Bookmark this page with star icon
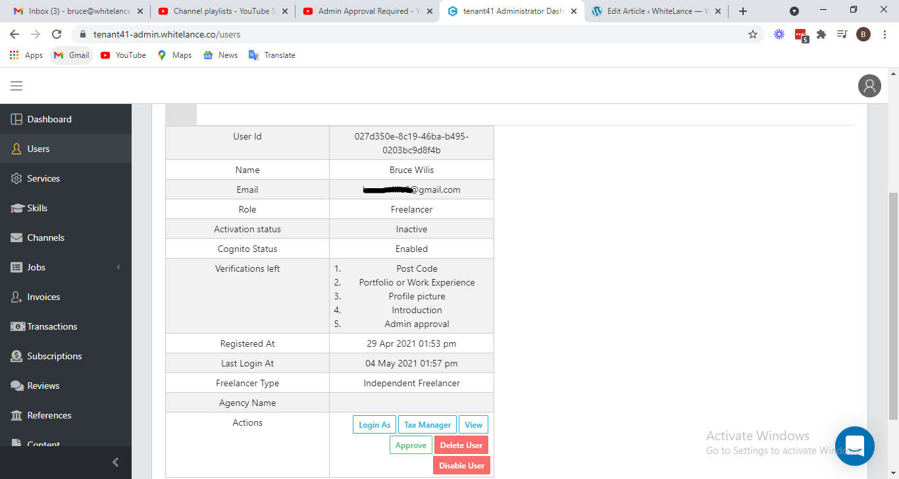Screen dimensions: 899x479 (753, 34)
